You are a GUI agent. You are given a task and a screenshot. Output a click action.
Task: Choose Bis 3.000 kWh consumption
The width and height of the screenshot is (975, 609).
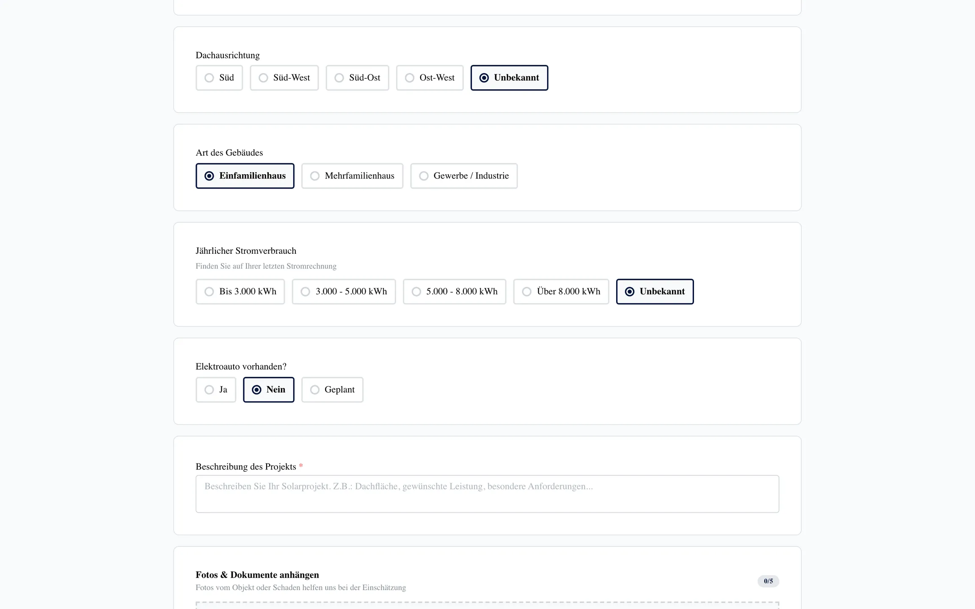point(240,291)
